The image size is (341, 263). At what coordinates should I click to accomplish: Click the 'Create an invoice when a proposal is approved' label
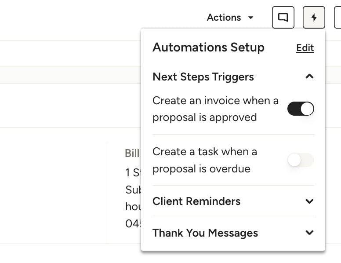coord(215,109)
